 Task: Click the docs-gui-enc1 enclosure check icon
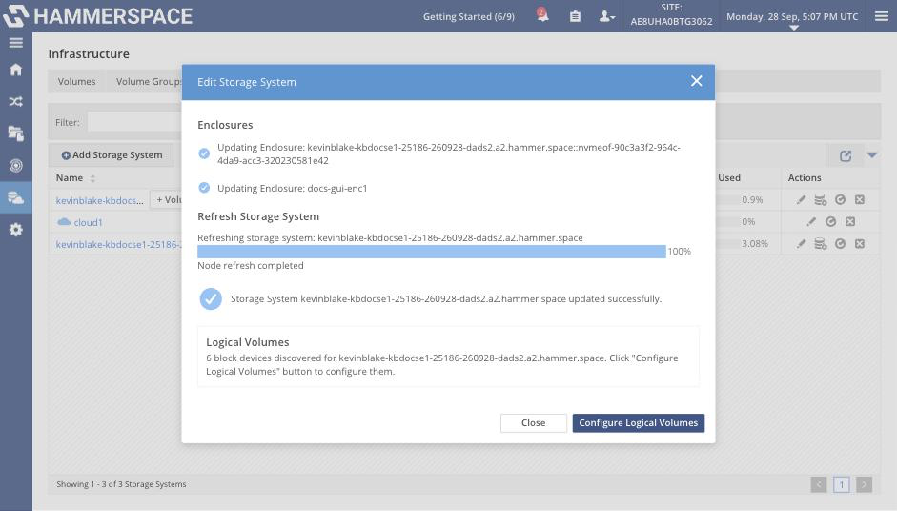[204, 188]
